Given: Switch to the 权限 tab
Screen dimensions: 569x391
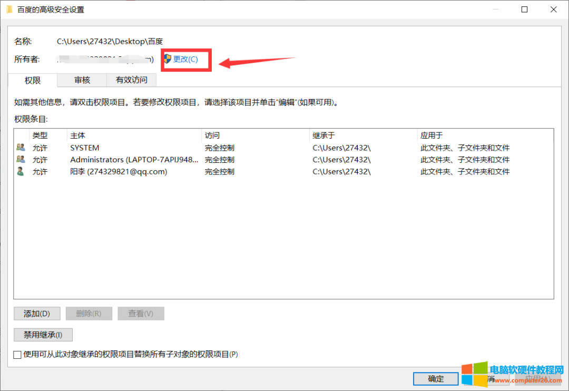Looking at the screenshot, I should (x=33, y=80).
